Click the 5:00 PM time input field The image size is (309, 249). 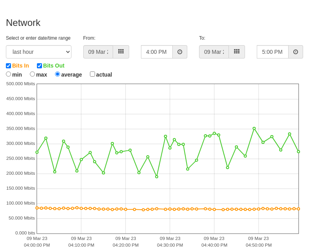point(273,52)
